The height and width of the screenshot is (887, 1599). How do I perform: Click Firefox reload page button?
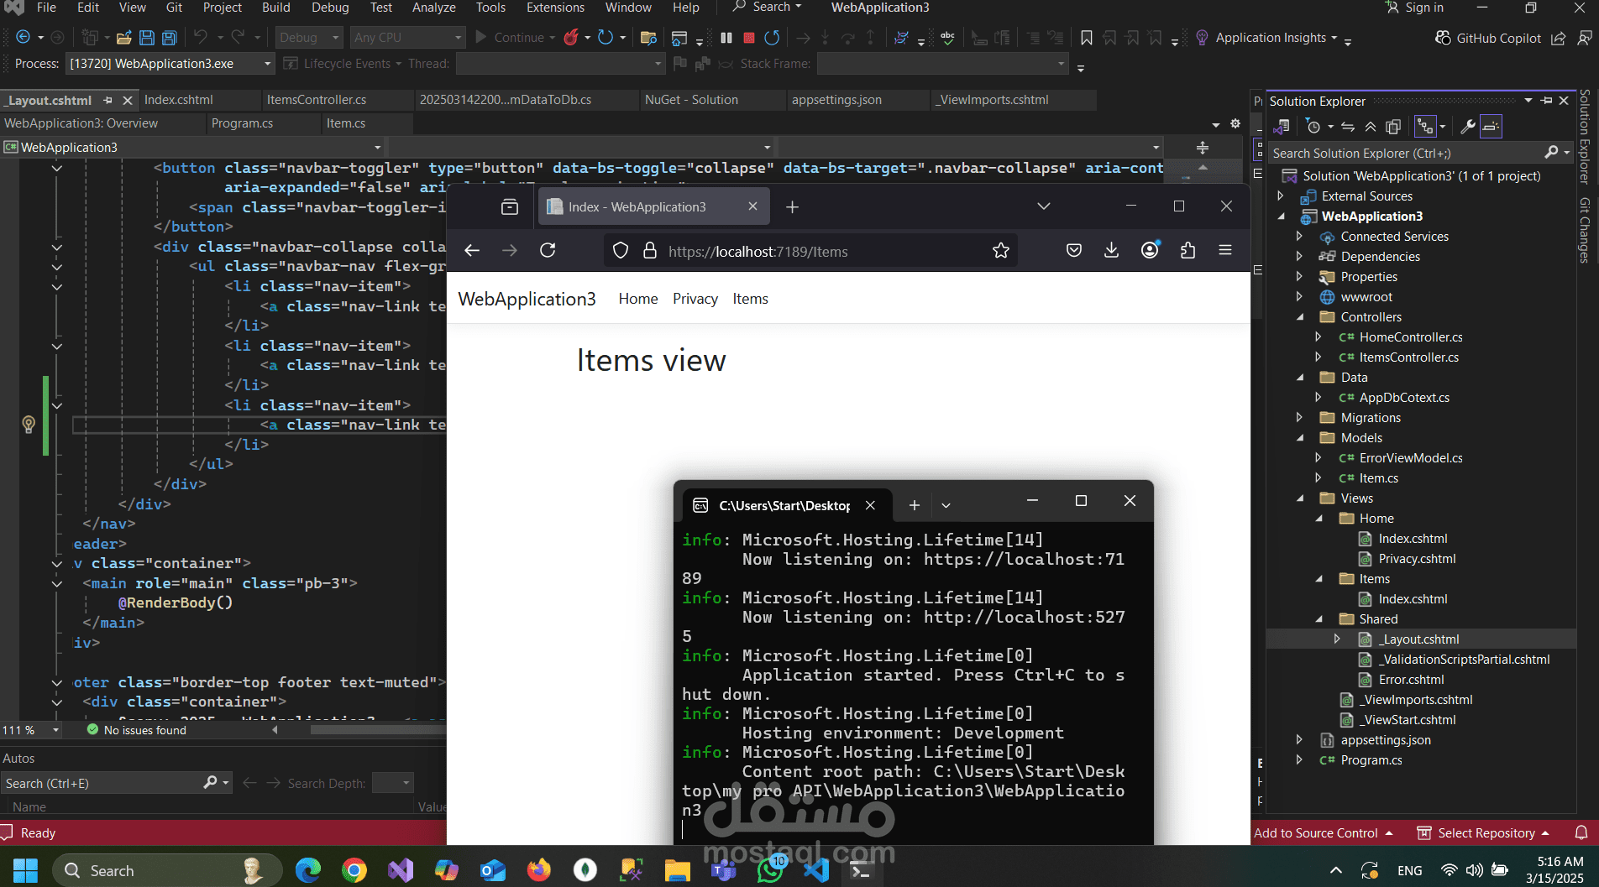(x=548, y=251)
